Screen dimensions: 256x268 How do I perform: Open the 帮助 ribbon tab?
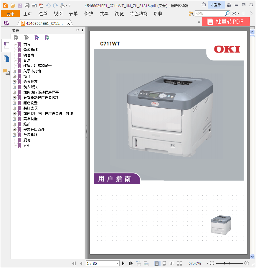click(x=158, y=14)
